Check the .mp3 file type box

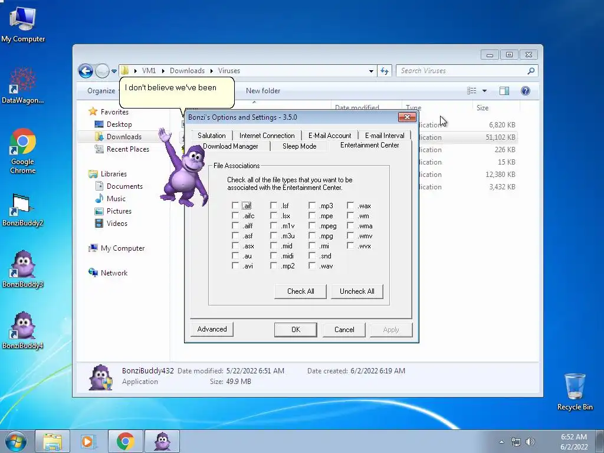click(x=312, y=205)
